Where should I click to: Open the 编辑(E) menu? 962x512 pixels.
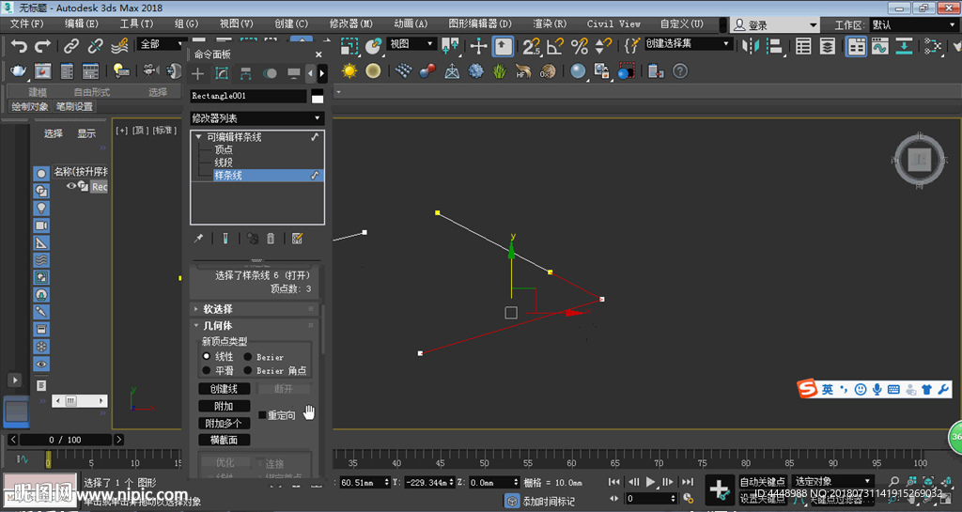point(81,23)
